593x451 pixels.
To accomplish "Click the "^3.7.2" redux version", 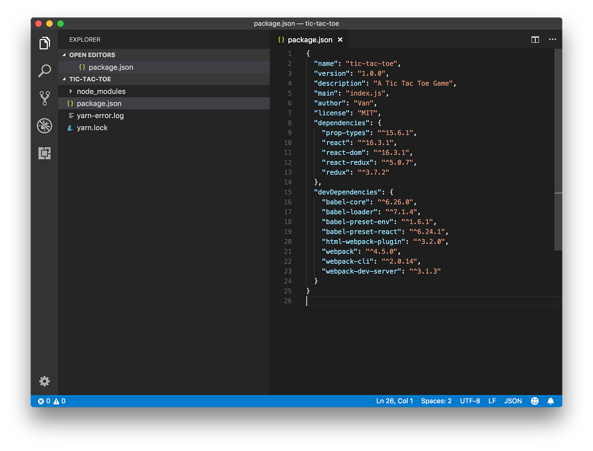I will pyautogui.click(x=373, y=172).
